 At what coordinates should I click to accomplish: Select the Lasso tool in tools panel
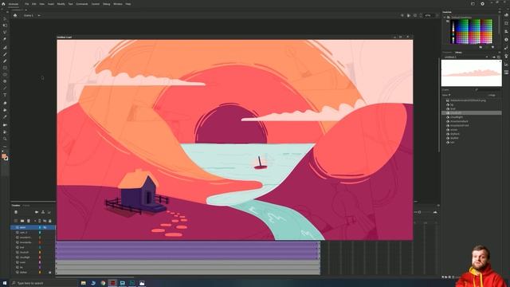tap(5, 32)
